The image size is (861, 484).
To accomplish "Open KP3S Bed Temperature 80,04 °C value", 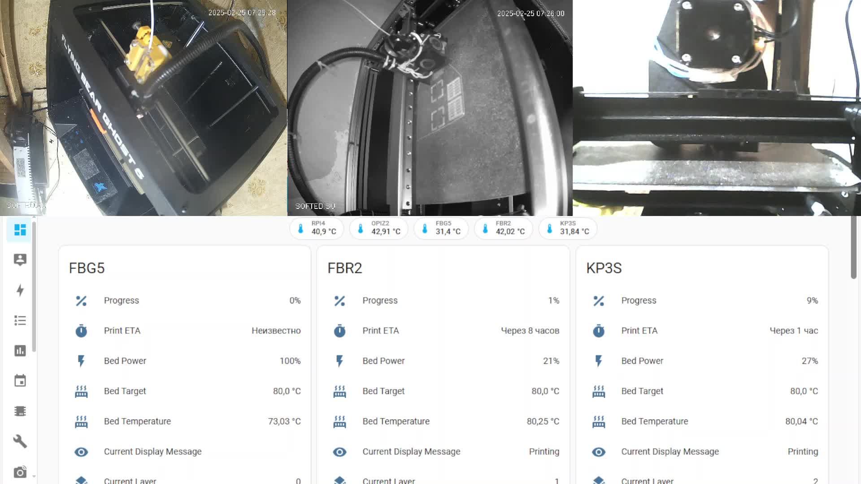I will tap(801, 421).
